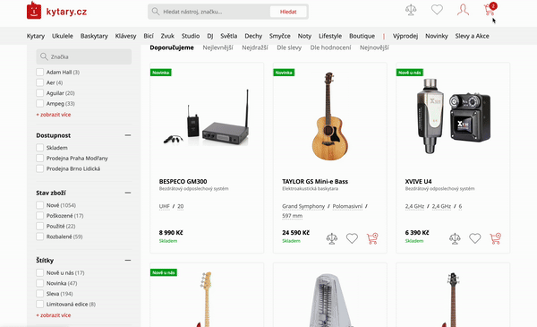Enable the Ampeg brand checkbox
This screenshot has width=537, height=327.
click(x=39, y=104)
